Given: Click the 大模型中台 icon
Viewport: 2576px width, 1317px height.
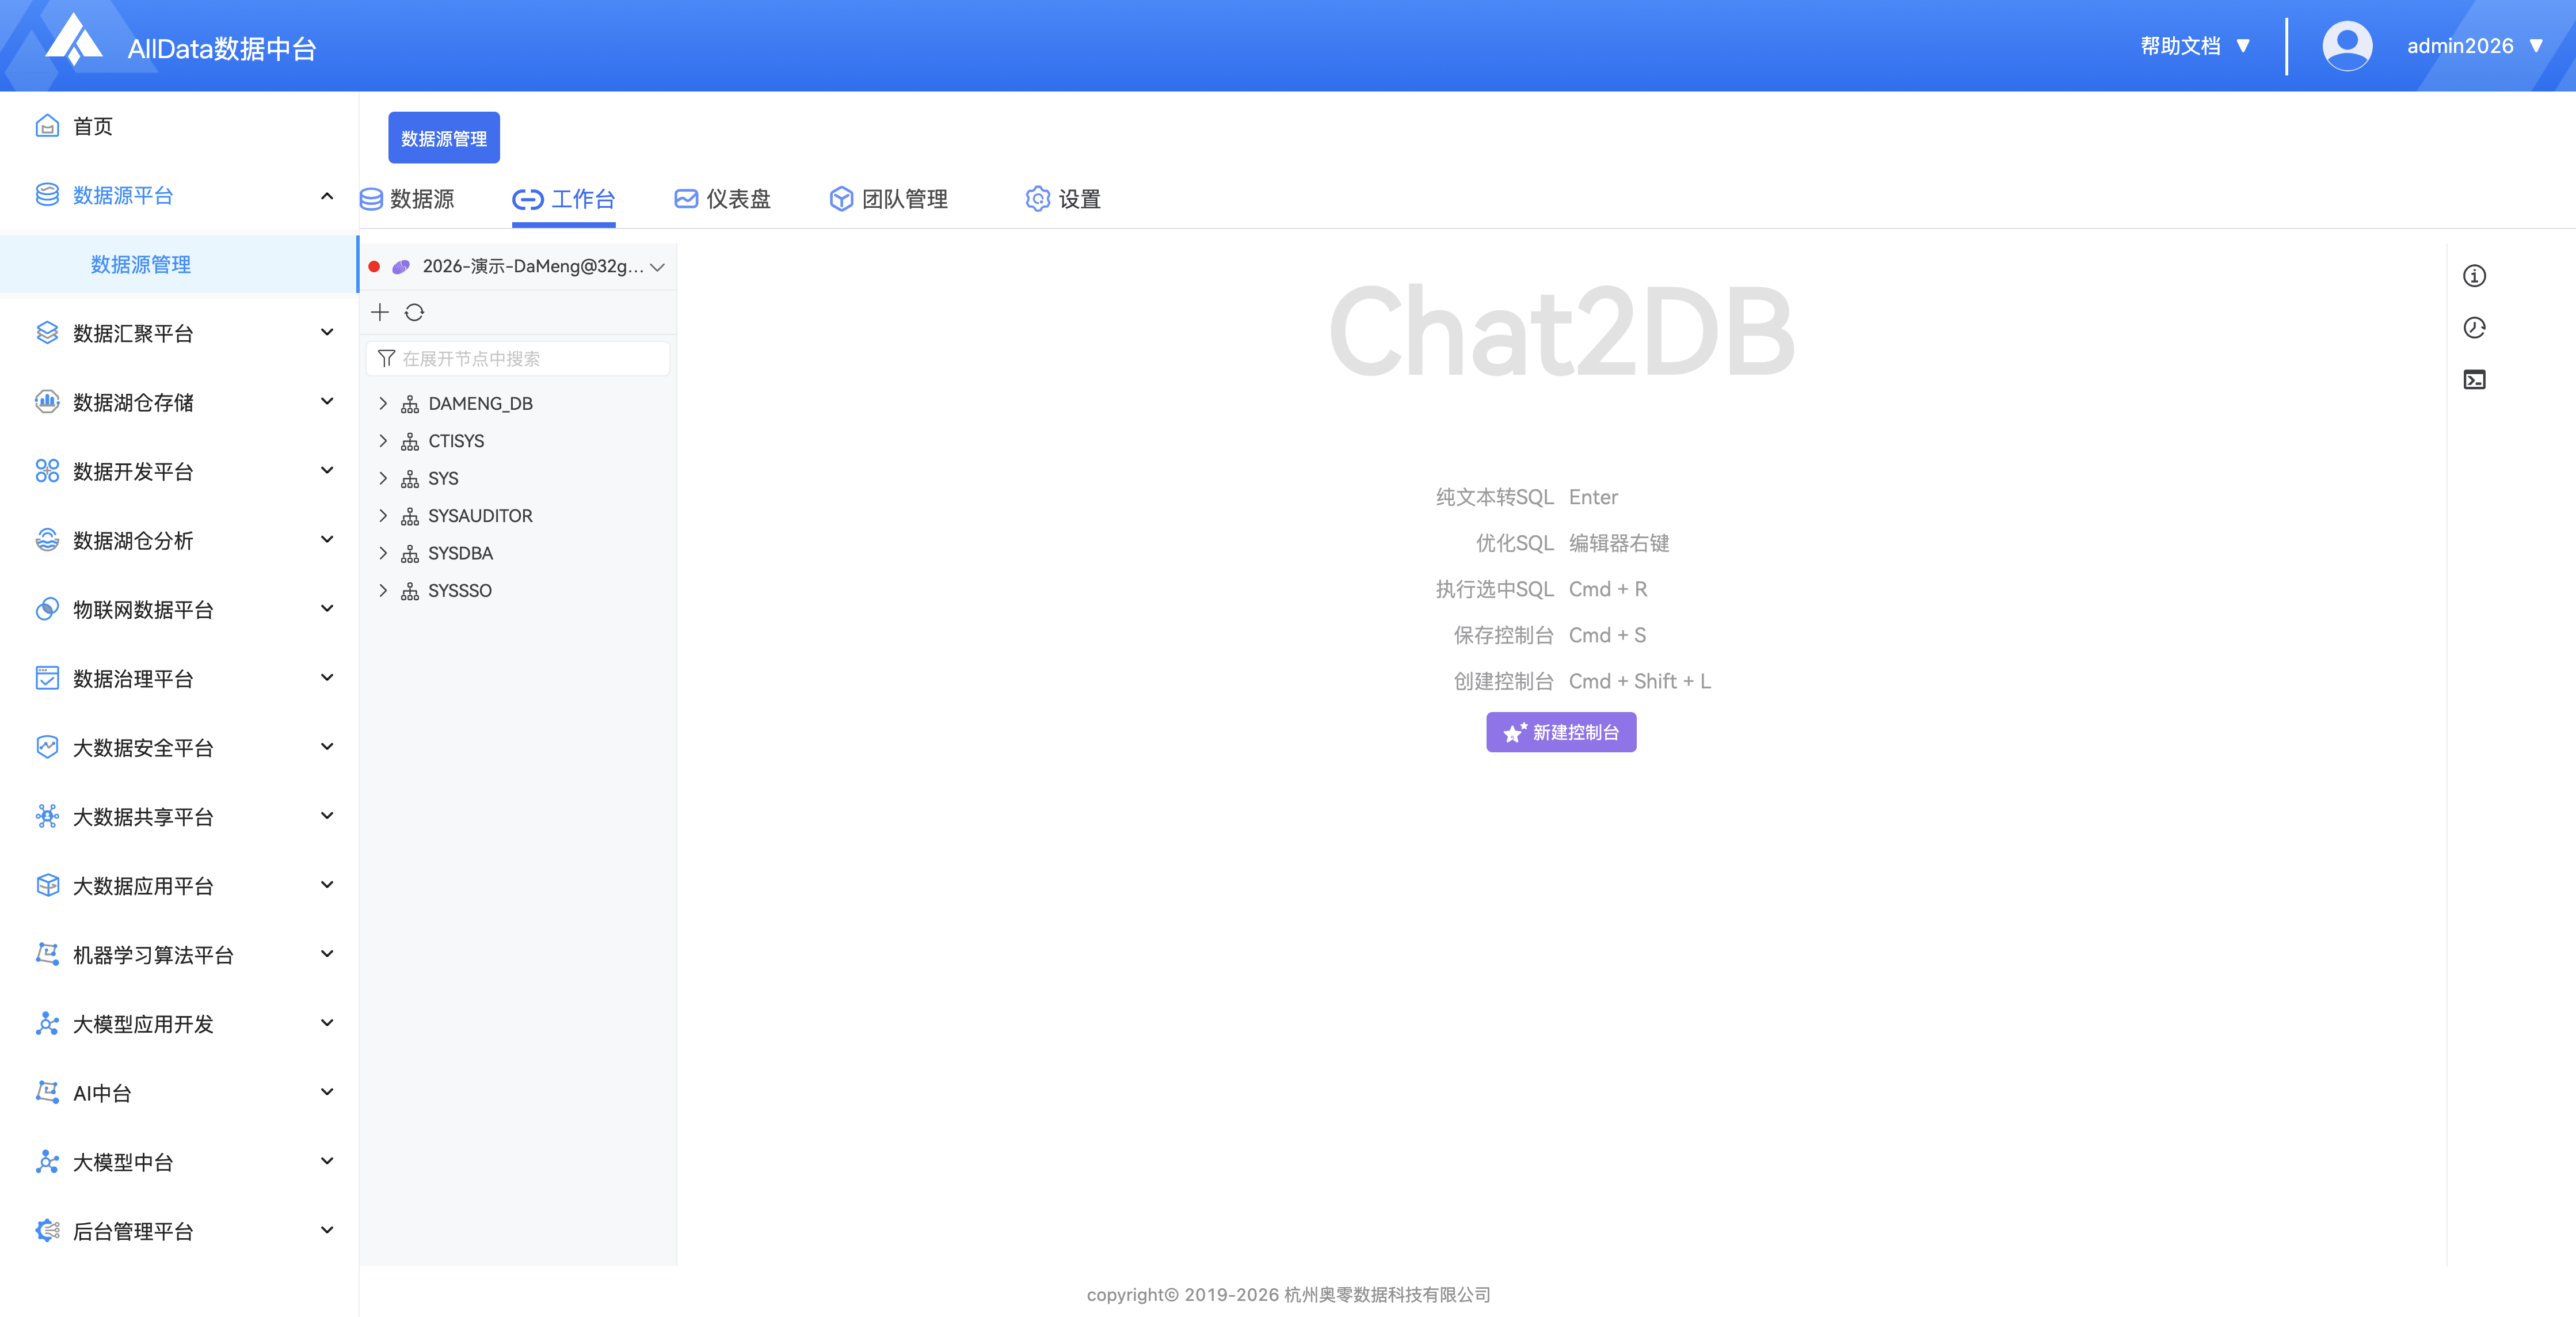Looking at the screenshot, I should pyautogui.click(x=47, y=1161).
